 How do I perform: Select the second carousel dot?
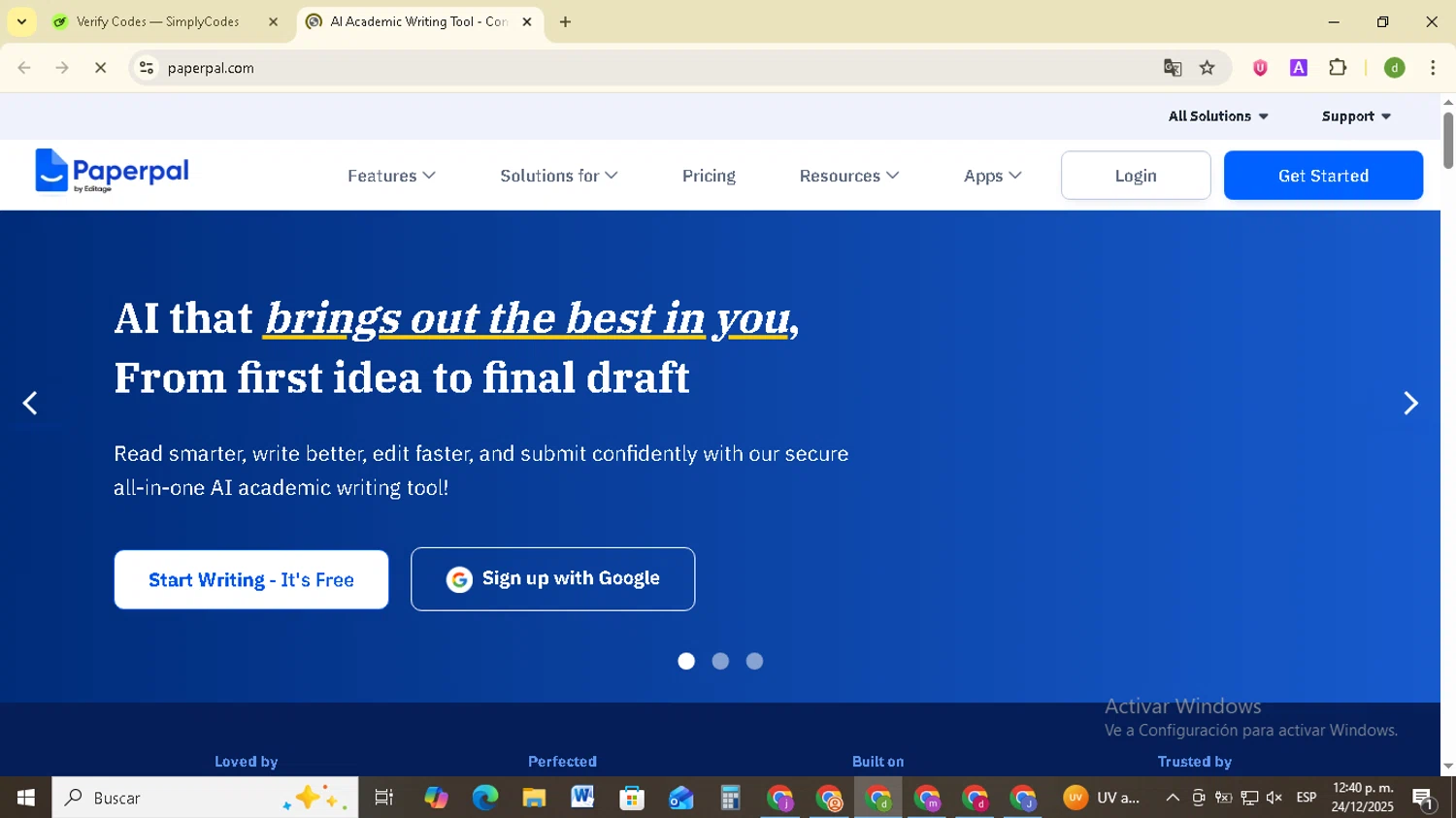[720, 661]
